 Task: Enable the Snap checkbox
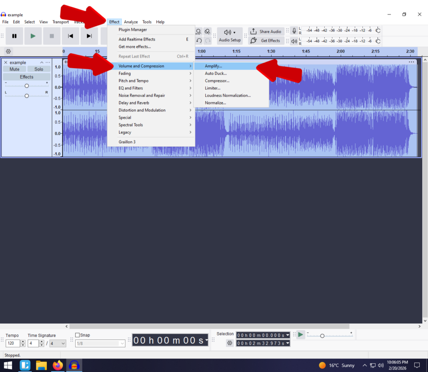[x=77, y=335]
